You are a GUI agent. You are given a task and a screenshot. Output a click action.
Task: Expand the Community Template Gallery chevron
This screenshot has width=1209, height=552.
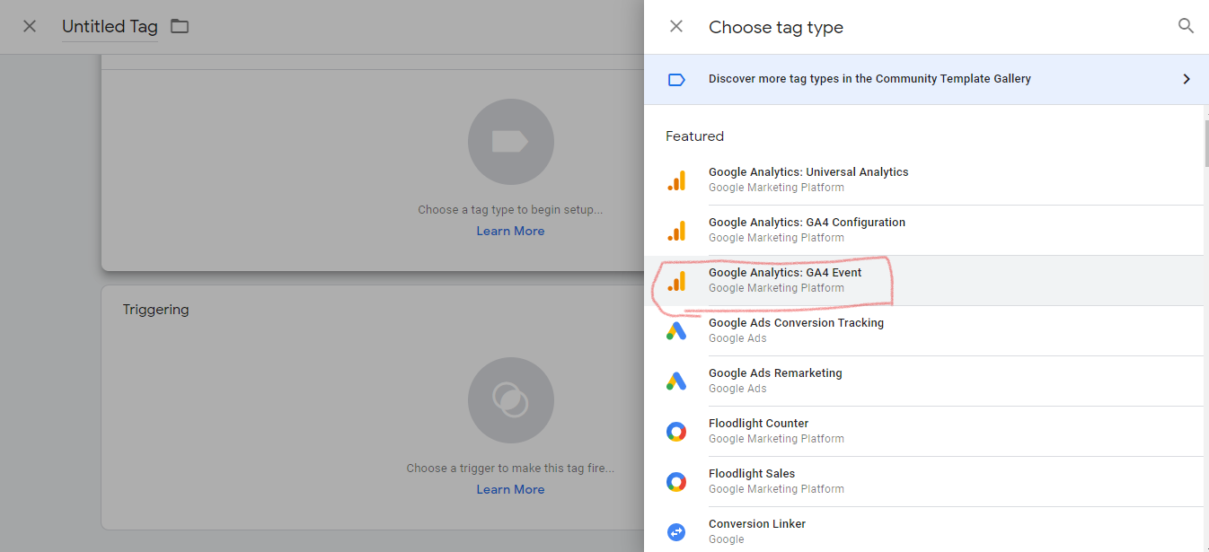(x=1186, y=79)
